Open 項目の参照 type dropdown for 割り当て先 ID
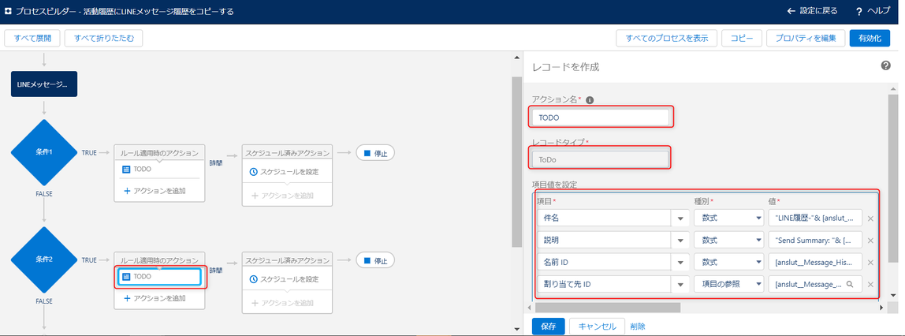This screenshot has height=336, width=905. pyautogui.click(x=729, y=284)
